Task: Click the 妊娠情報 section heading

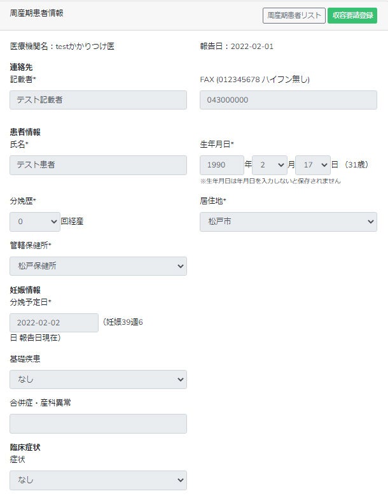Action: (25, 290)
